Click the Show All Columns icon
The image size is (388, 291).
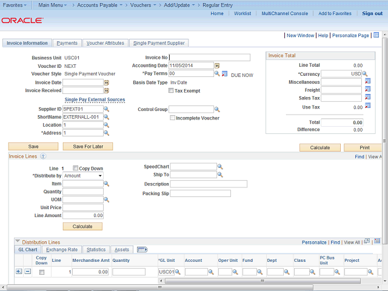pyautogui.click(x=142, y=249)
